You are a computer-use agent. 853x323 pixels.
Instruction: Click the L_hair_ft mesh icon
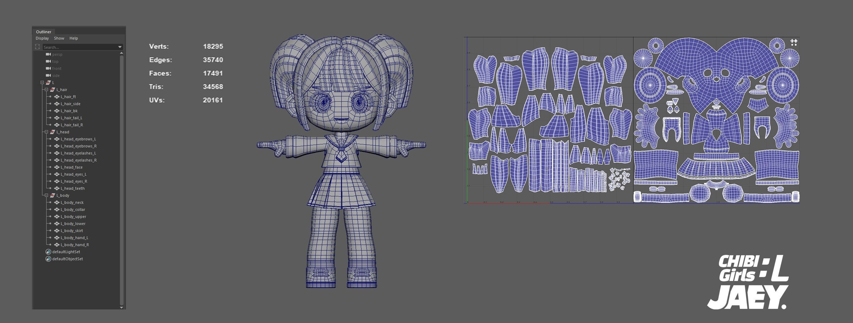[57, 97]
